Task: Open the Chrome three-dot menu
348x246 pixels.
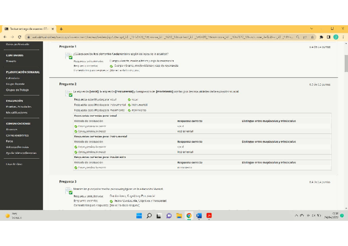Action: [x=343, y=37]
